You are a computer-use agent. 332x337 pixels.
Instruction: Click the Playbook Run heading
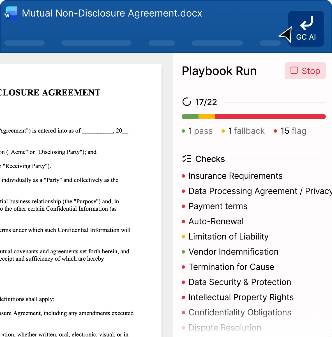pos(219,71)
